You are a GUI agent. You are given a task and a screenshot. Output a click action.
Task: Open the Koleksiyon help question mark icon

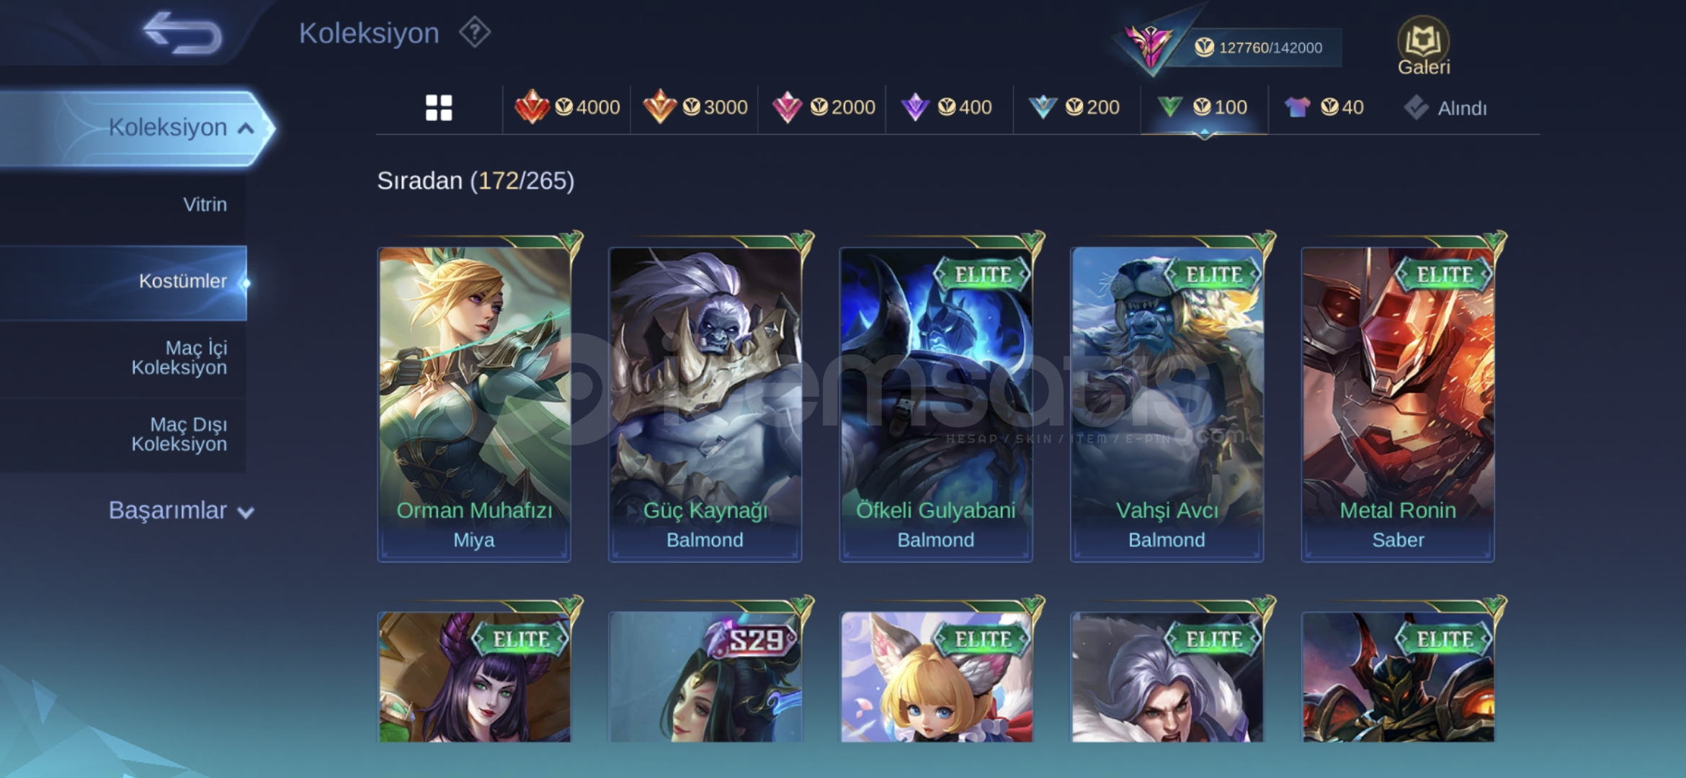(475, 33)
